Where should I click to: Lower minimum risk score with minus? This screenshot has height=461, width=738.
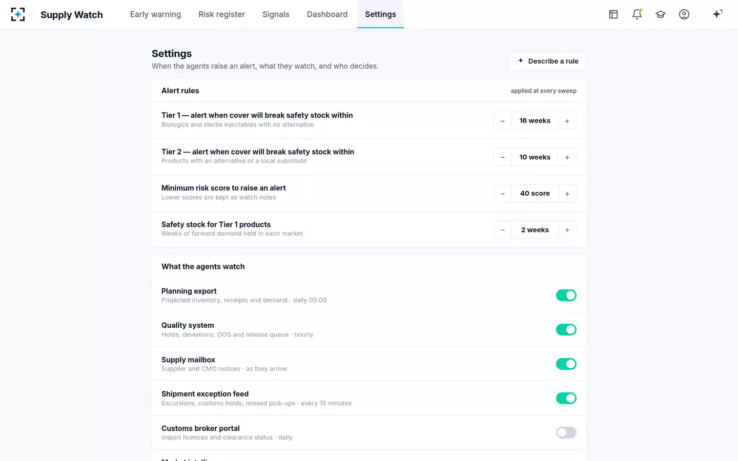click(503, 194)
